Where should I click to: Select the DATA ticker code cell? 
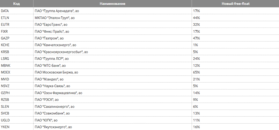pyautogui.click(x=5, y=11)
